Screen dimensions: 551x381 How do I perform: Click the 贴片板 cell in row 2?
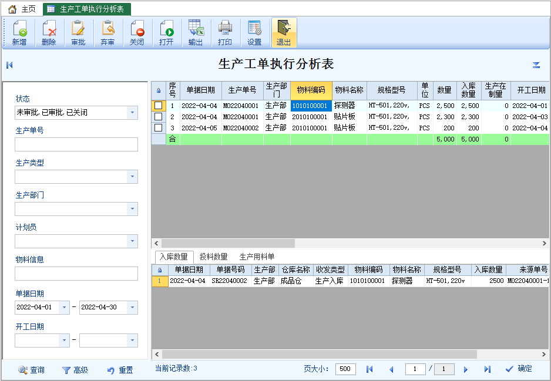pos(350,117)
